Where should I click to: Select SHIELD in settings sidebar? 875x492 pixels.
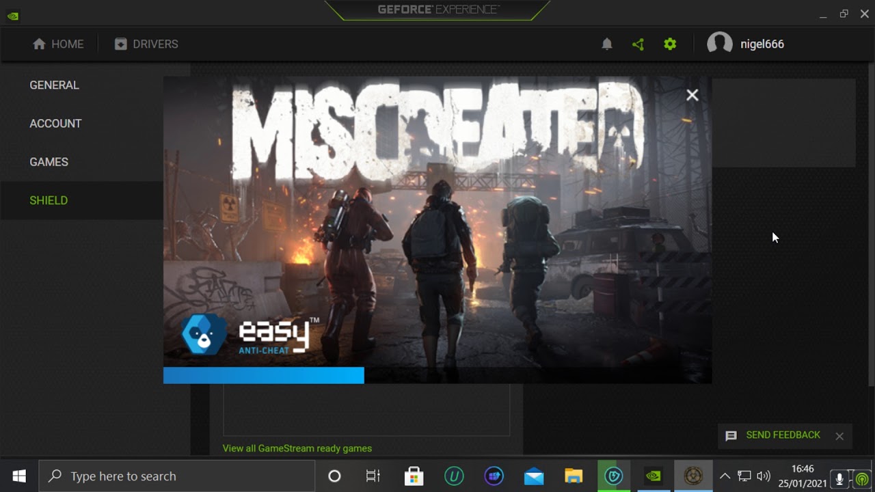[x=49, y=200]
